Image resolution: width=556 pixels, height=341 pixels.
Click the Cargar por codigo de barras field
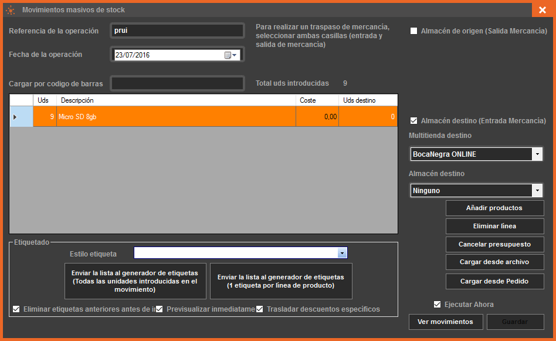click(x=177, y=84)
